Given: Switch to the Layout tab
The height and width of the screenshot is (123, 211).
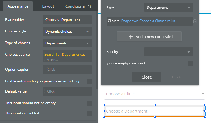Looking at the screenshot, I should click(x=48, y=6).
